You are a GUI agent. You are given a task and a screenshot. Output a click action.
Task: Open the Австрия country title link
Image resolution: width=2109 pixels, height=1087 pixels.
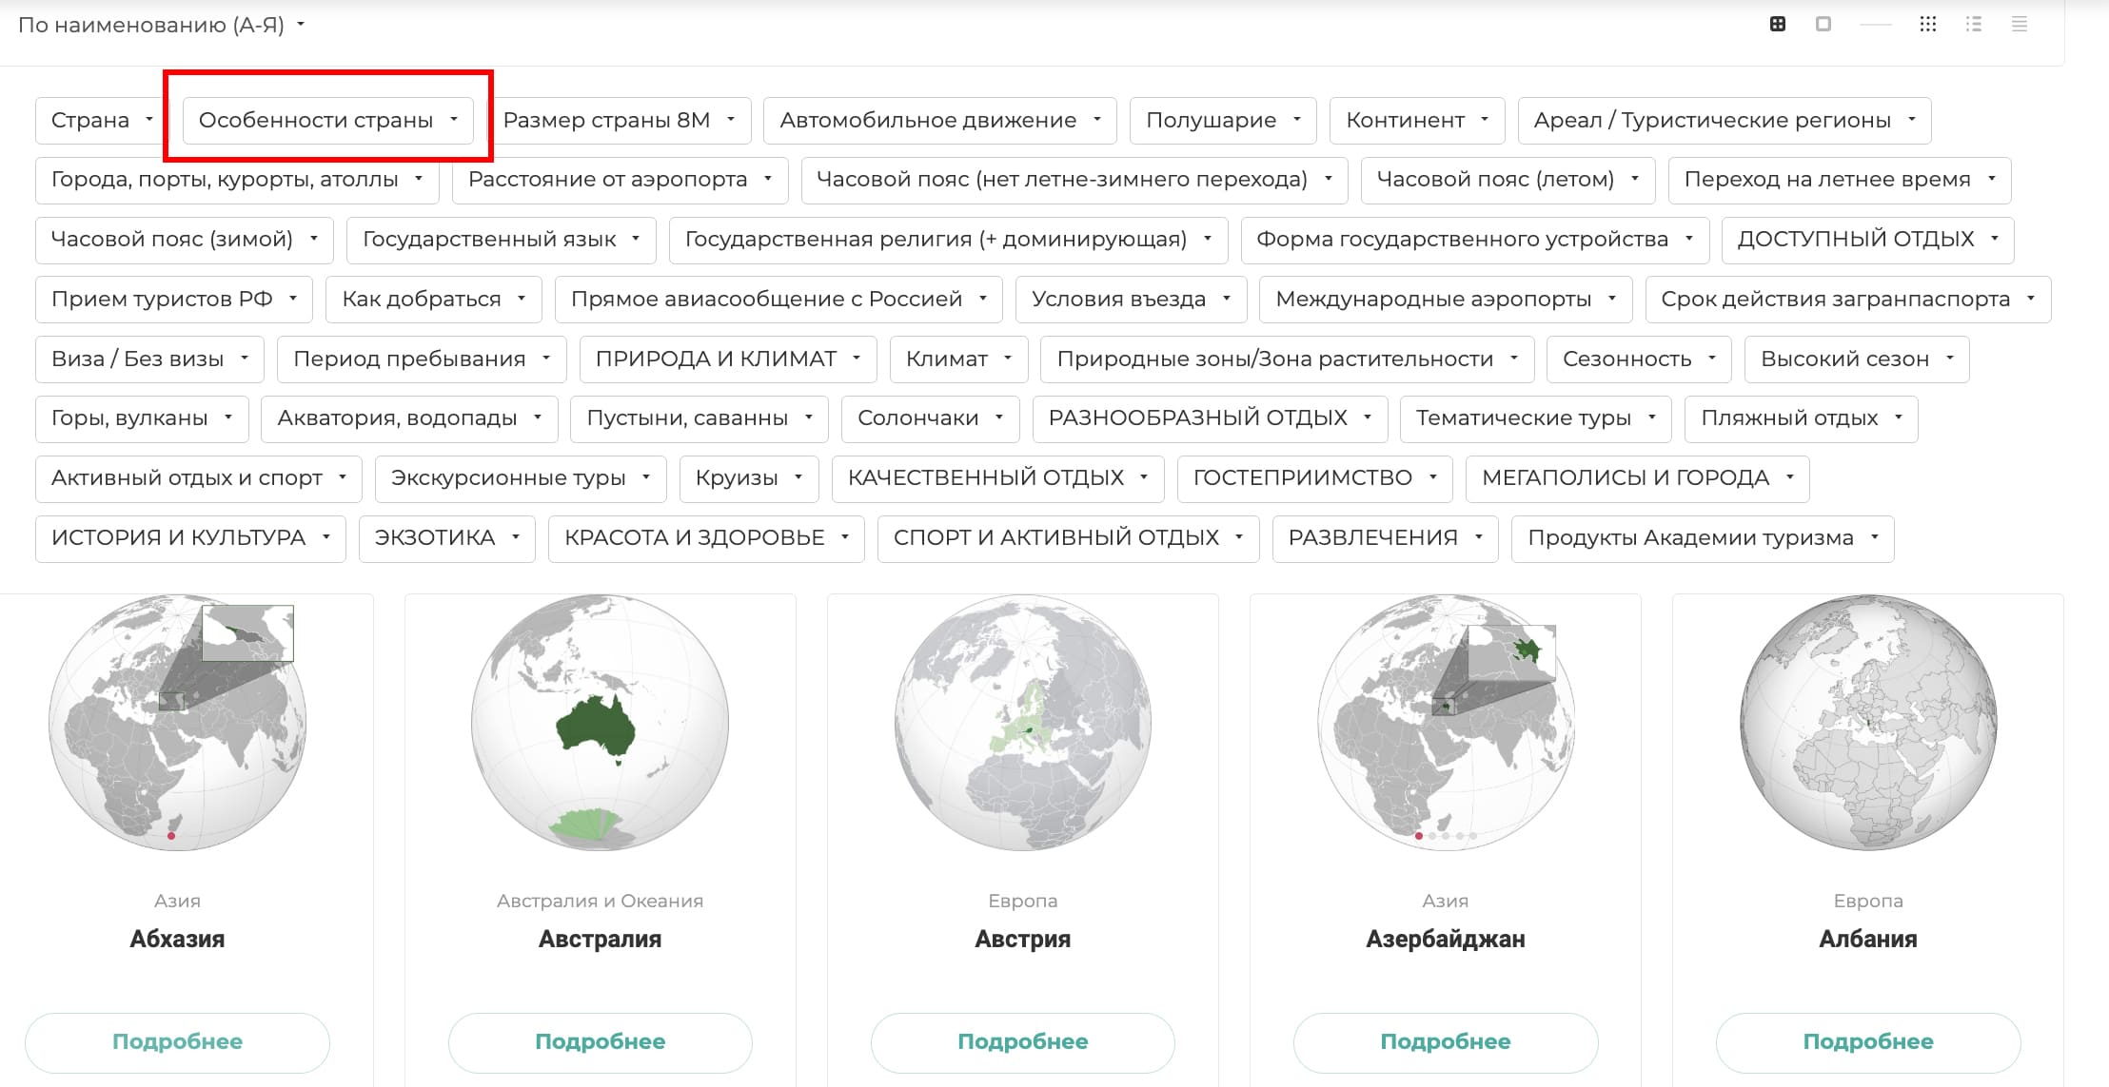click(1022, 940)
